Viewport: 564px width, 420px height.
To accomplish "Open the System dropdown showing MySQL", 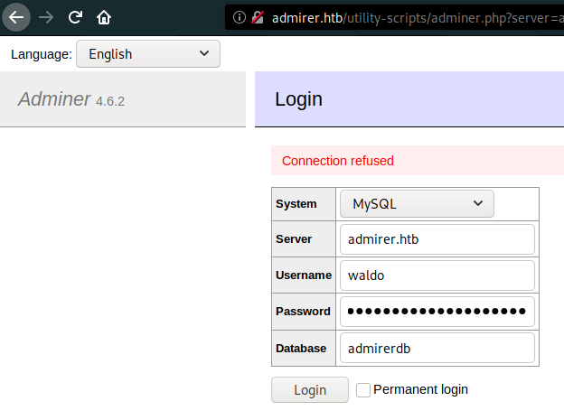I will coord(417,204).
